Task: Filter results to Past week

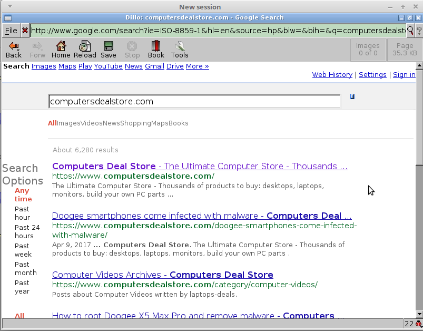Action: (23, 250)
